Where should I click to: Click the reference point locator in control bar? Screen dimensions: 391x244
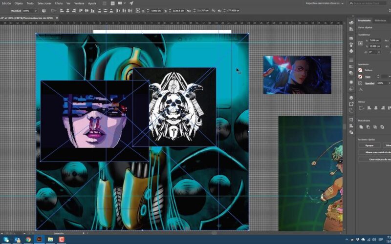pos(138,11)
